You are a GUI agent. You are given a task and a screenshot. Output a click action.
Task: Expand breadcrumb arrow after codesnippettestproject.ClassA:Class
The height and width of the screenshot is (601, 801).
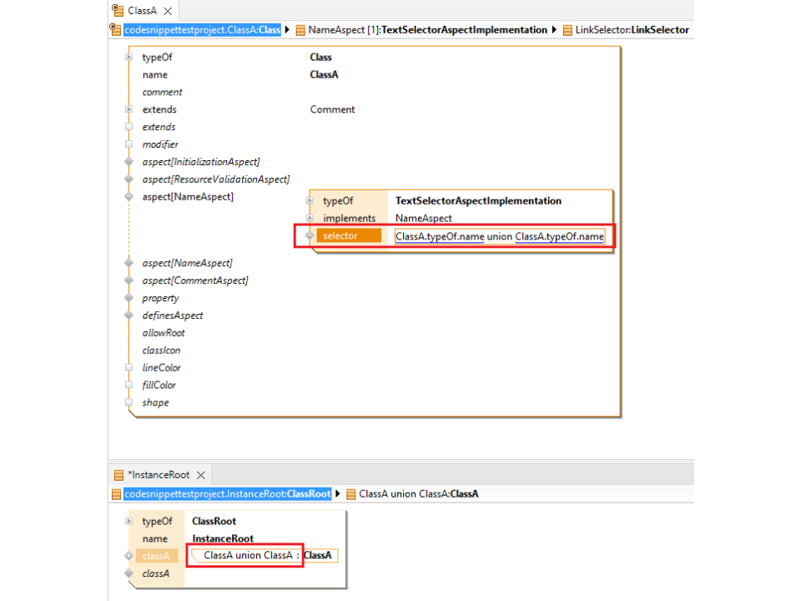click(287, 30)
